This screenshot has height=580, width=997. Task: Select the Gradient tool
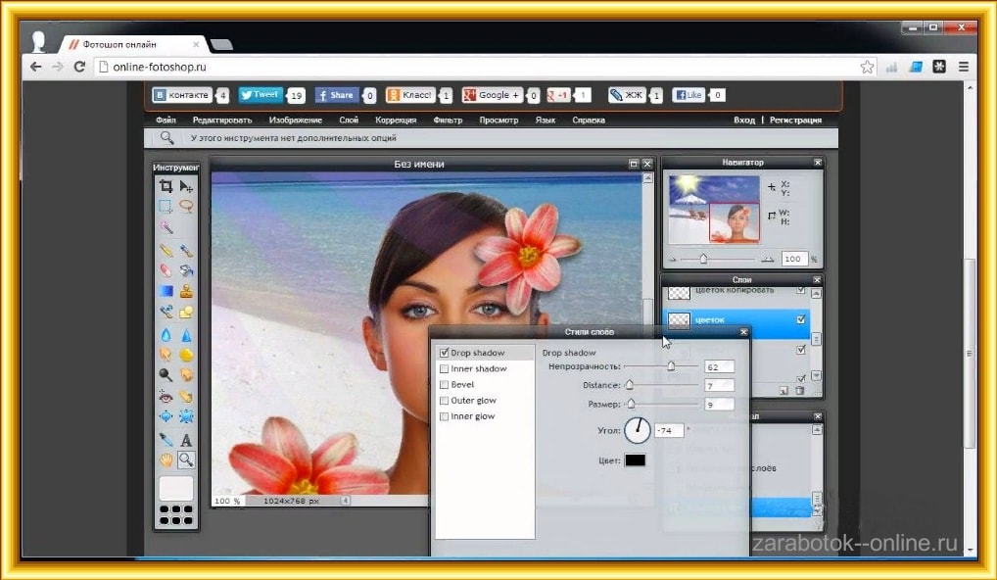(x=166, y=291)
